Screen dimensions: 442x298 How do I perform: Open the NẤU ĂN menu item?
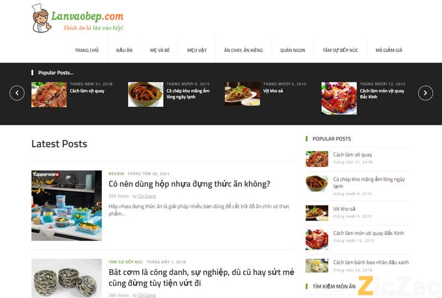[x=124, y=50]
